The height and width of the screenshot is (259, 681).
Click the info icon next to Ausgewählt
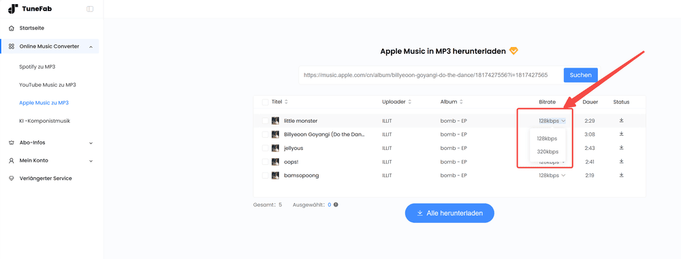pyautogui.click(x=336, y=204)
